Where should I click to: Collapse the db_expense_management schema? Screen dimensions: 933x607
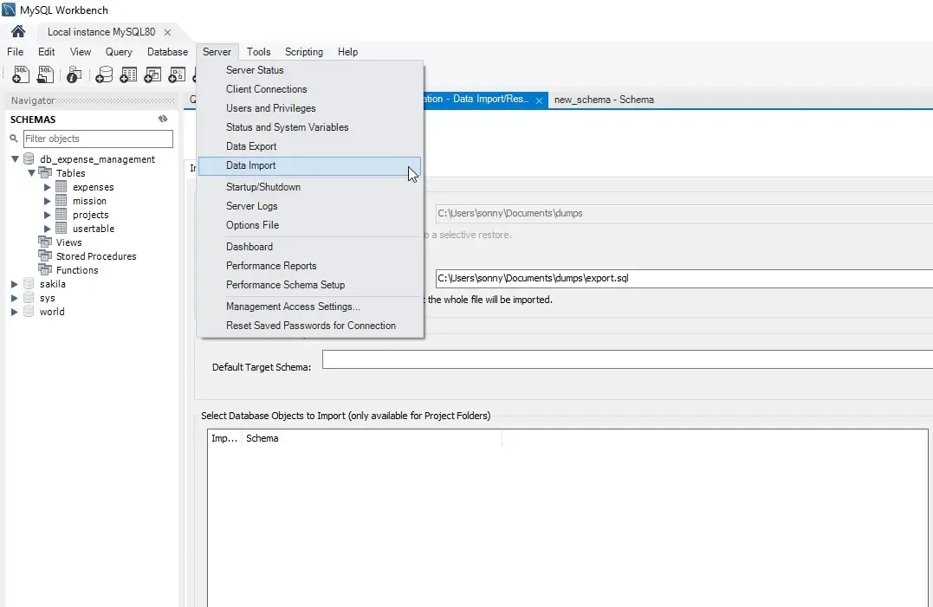point(15,159)
